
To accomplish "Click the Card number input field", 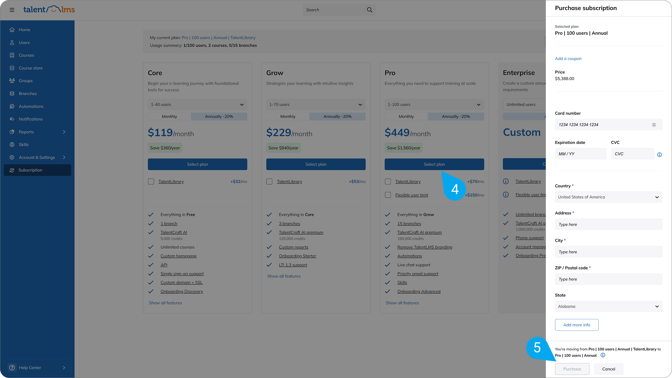I will point(609,125).
